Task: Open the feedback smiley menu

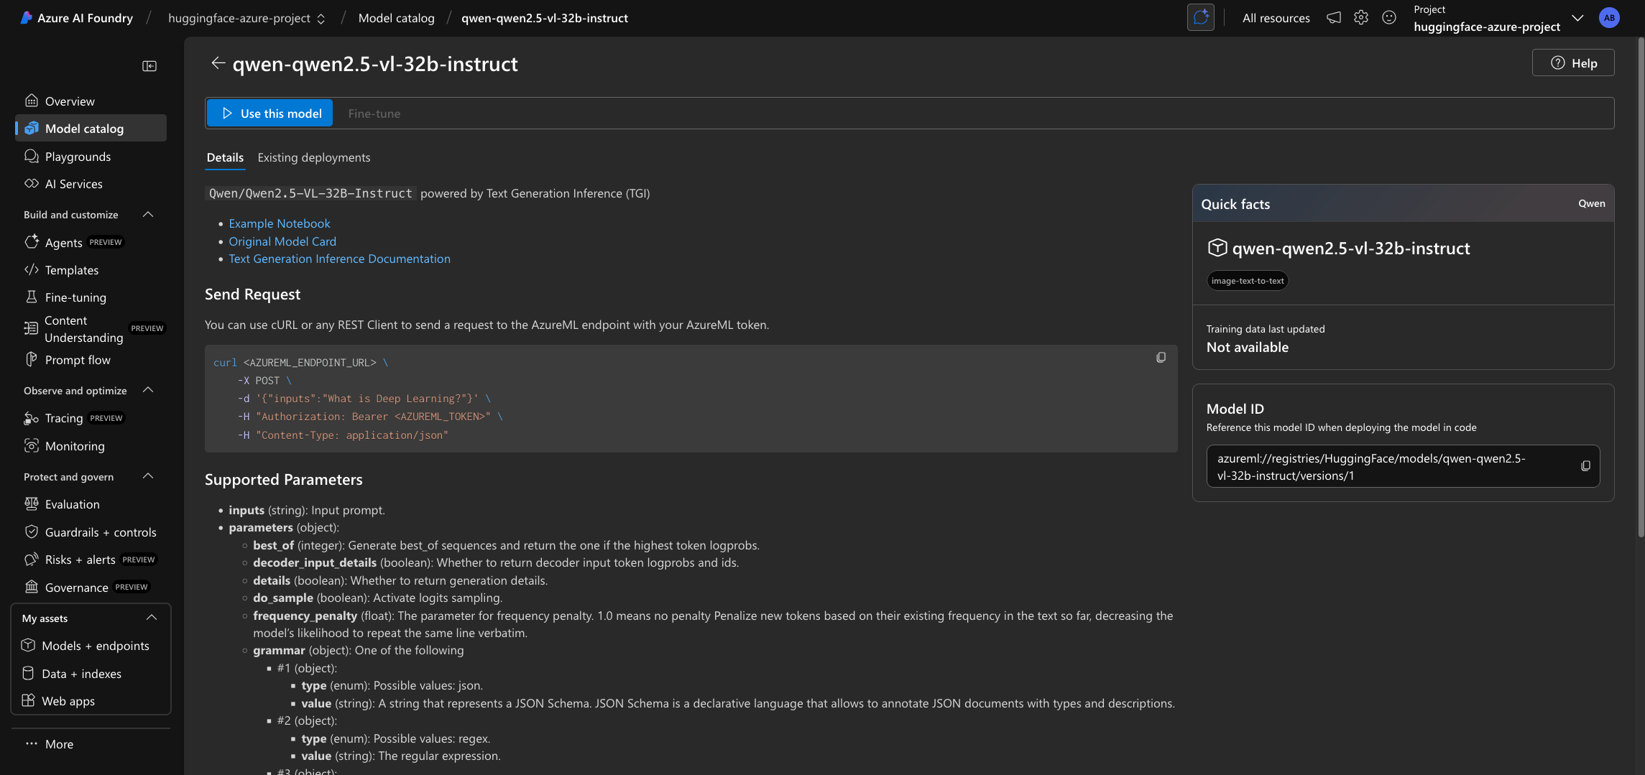Action: [x=1388, y=17]
